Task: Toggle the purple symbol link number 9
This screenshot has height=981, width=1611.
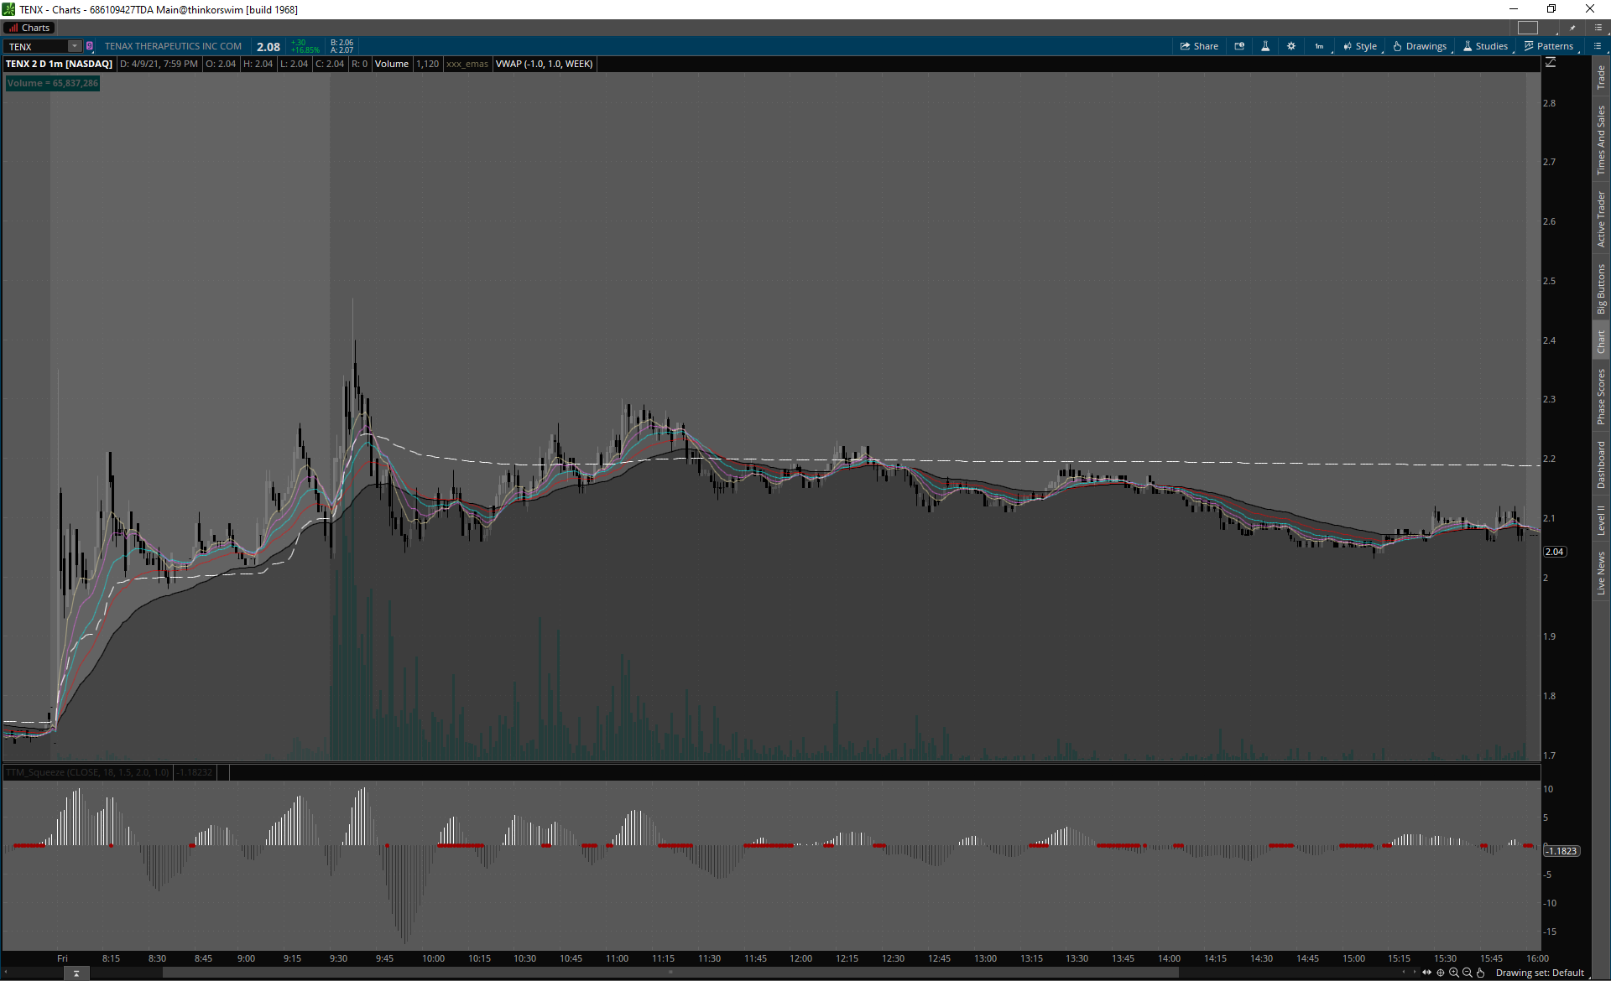Action: click(90, 46)
